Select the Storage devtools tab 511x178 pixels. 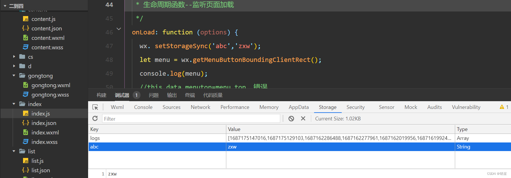pos(328,107)
